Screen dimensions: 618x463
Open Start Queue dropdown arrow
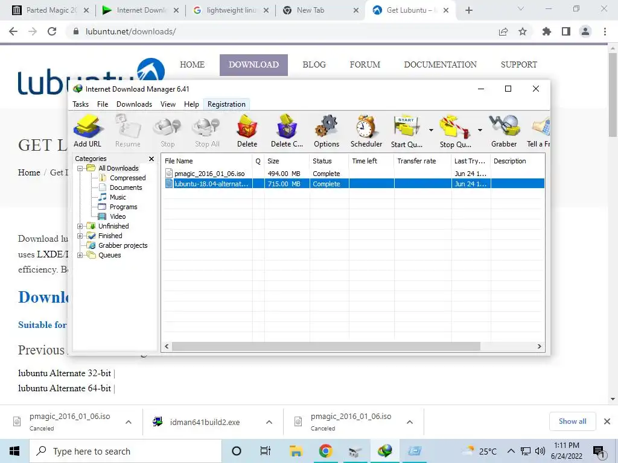(431, 130)
